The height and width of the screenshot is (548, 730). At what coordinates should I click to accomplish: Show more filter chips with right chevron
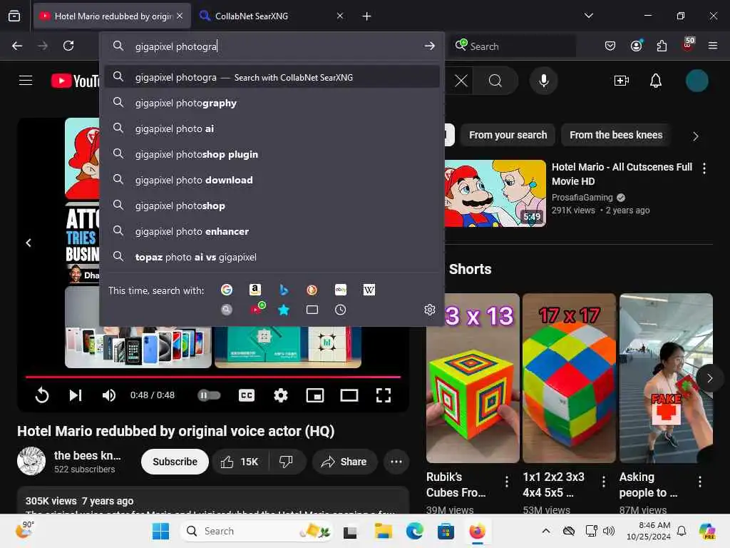[696, 136]
